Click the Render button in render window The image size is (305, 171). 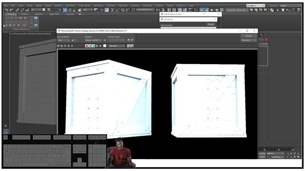pyautogui.click(x=249, y=36)
